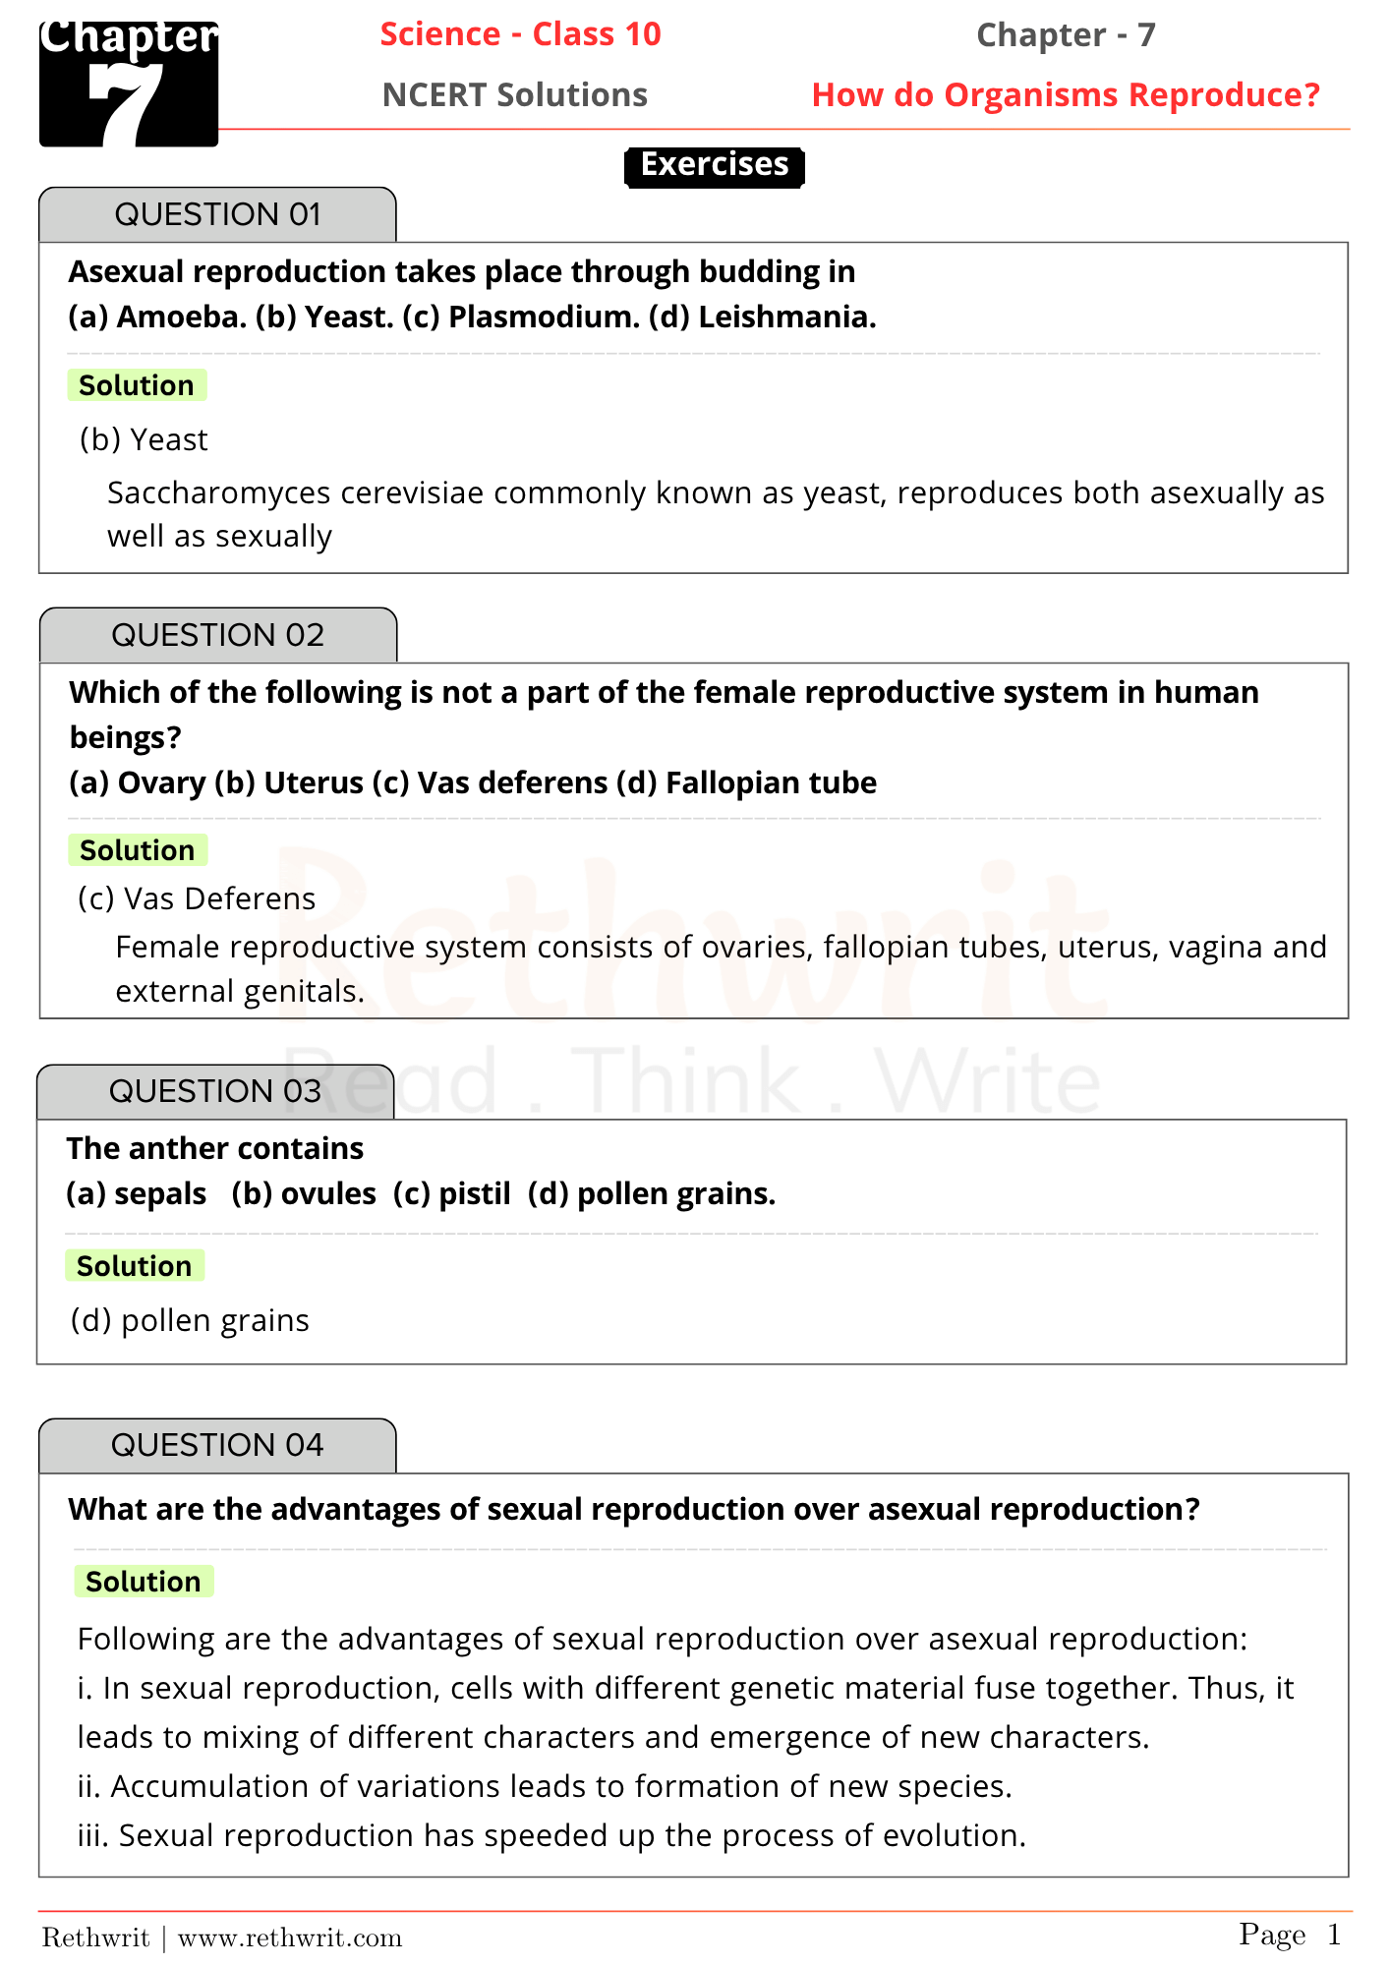Click the Exercises heading badge
Image resolution: width=1390 pixels, height=1966 pixels.
tap(715, 165)
